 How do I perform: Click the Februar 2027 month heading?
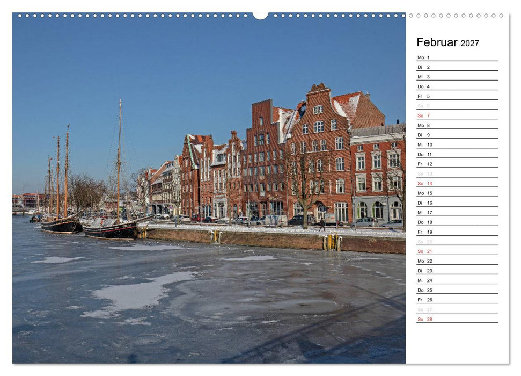pyautogui.click(x=447, y=42)
